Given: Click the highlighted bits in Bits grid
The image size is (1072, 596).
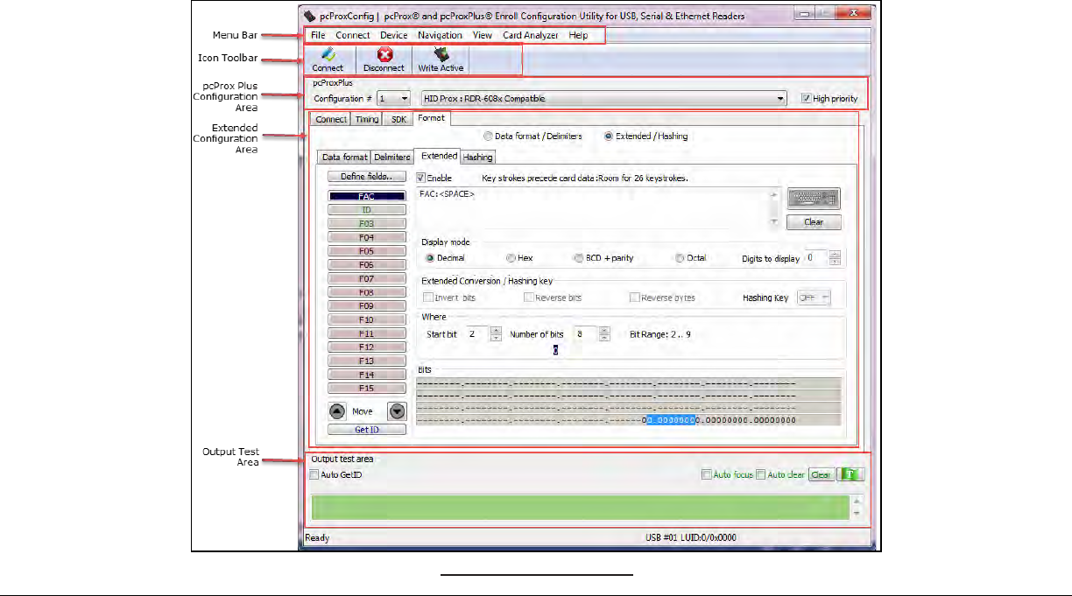Looking at the screenshot, I should (670, 420).
